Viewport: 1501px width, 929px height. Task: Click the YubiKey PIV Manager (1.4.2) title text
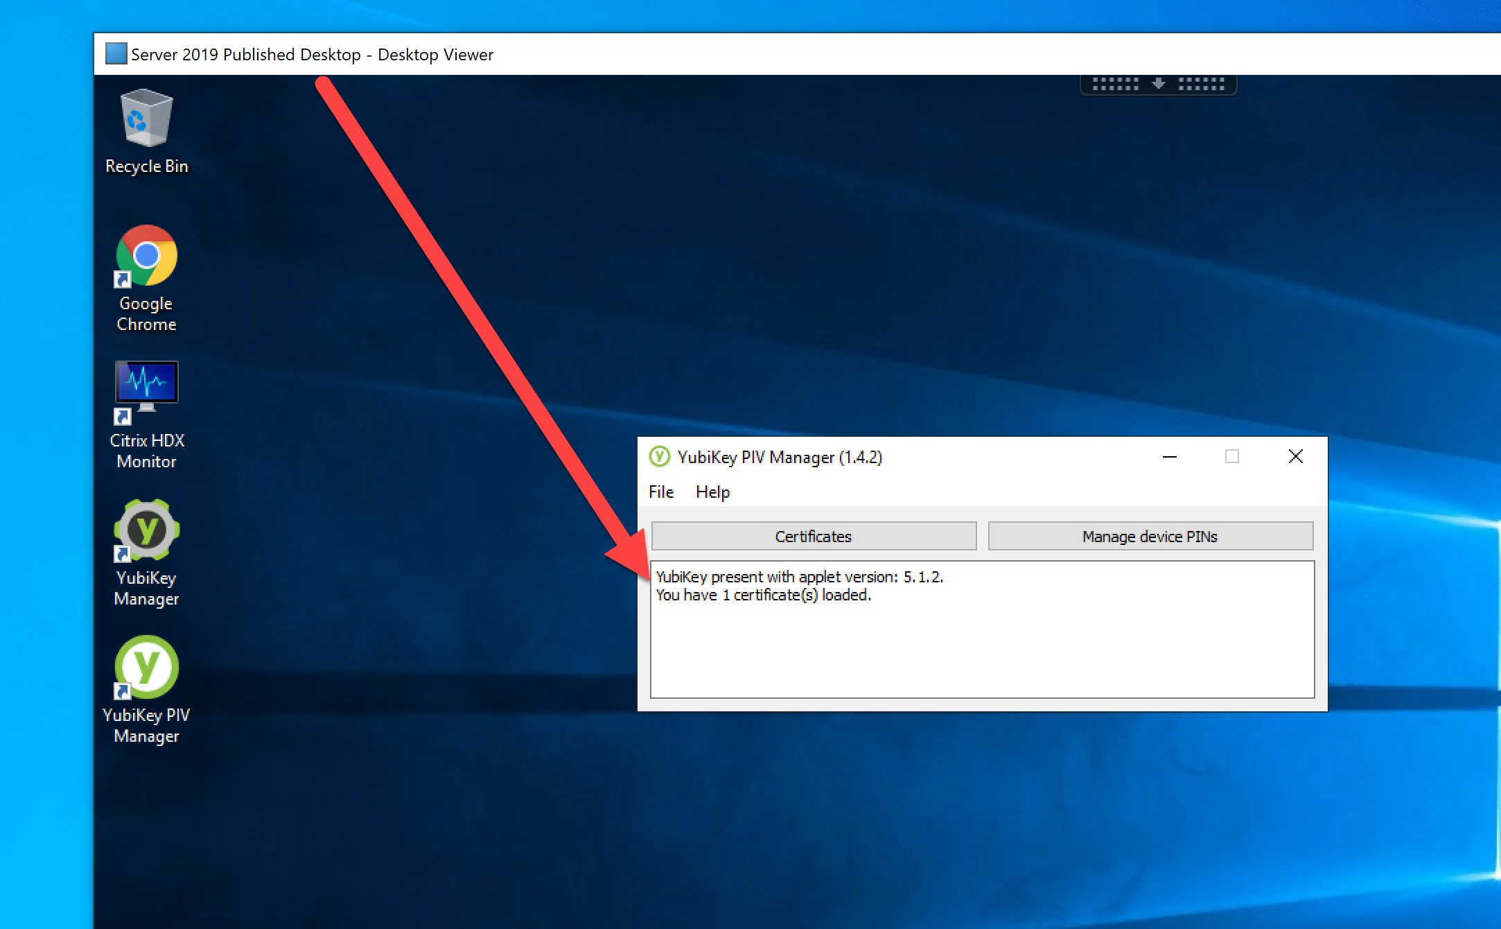click(x=780, y=457)
